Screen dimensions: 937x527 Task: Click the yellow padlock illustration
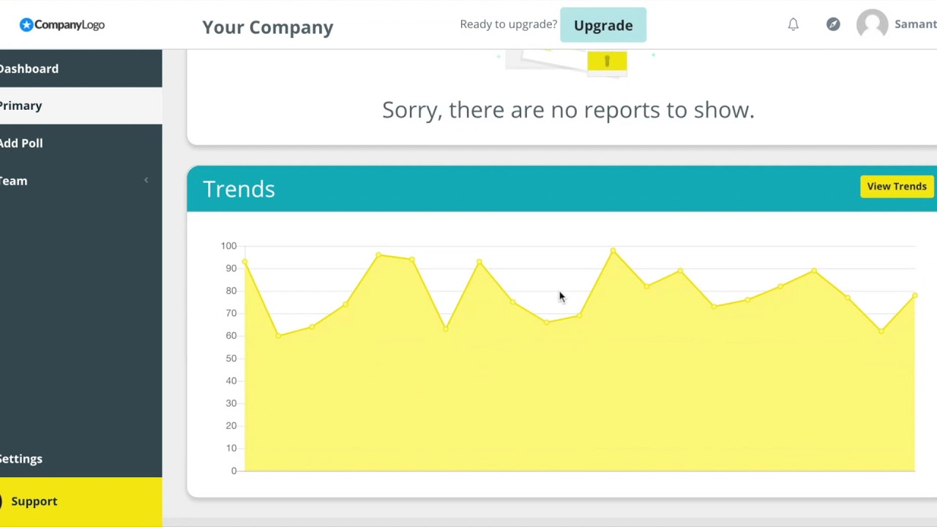tap(607, 61)
